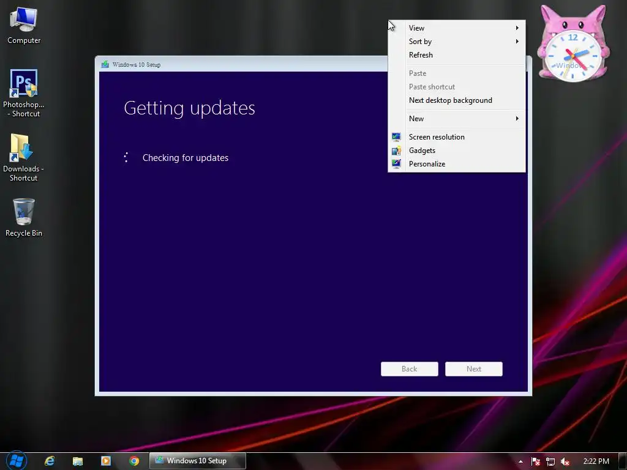
Task: Expand the New submenu
Action: point(457,119)
